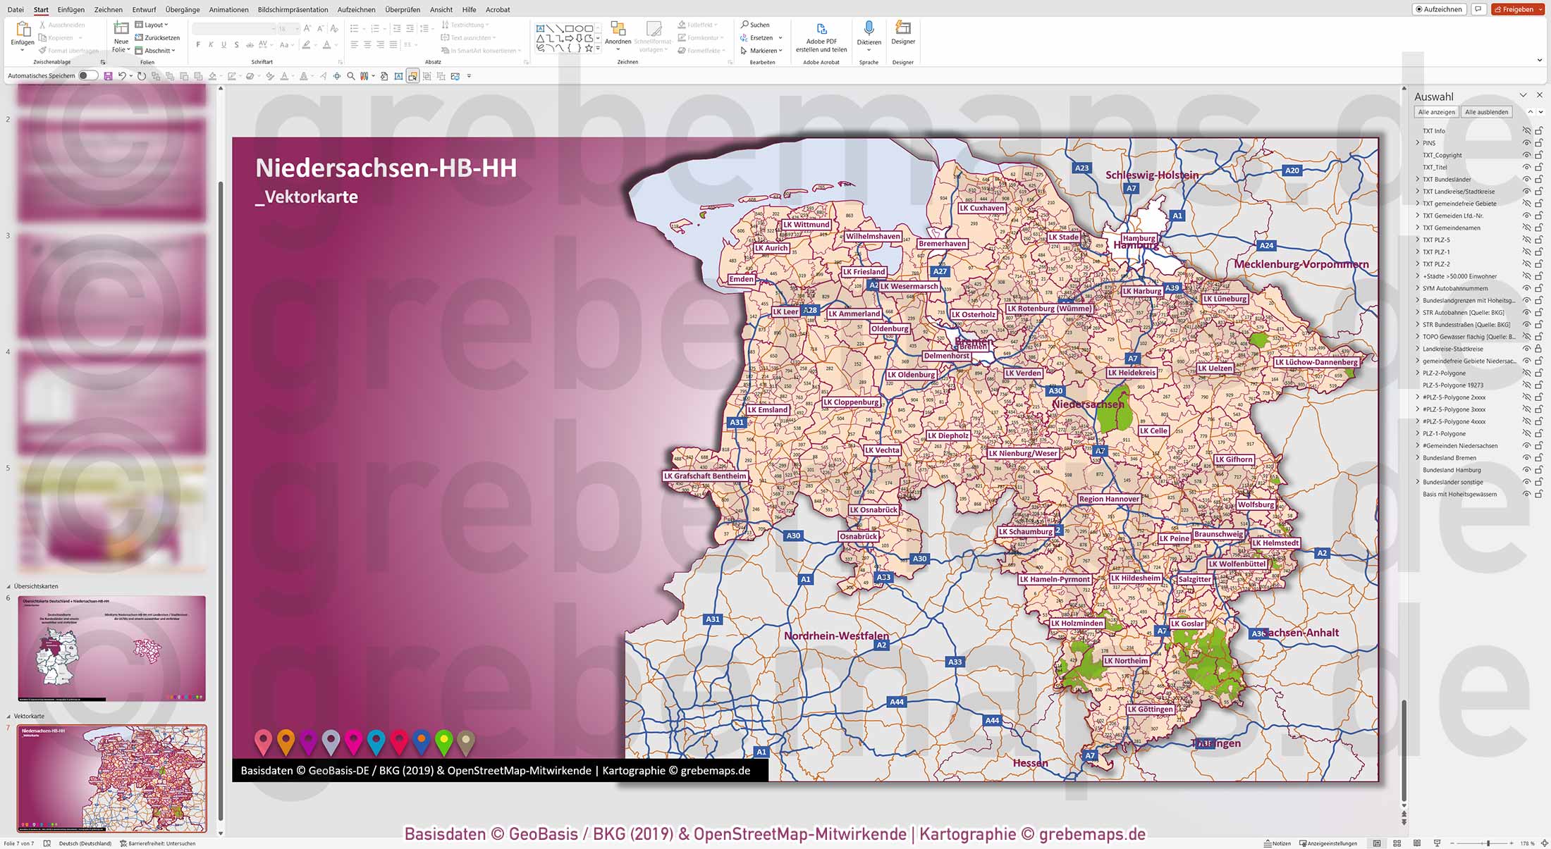Insert a star shape from the Zeichnen gallery
1551x849 pixels.
[587, 49]
